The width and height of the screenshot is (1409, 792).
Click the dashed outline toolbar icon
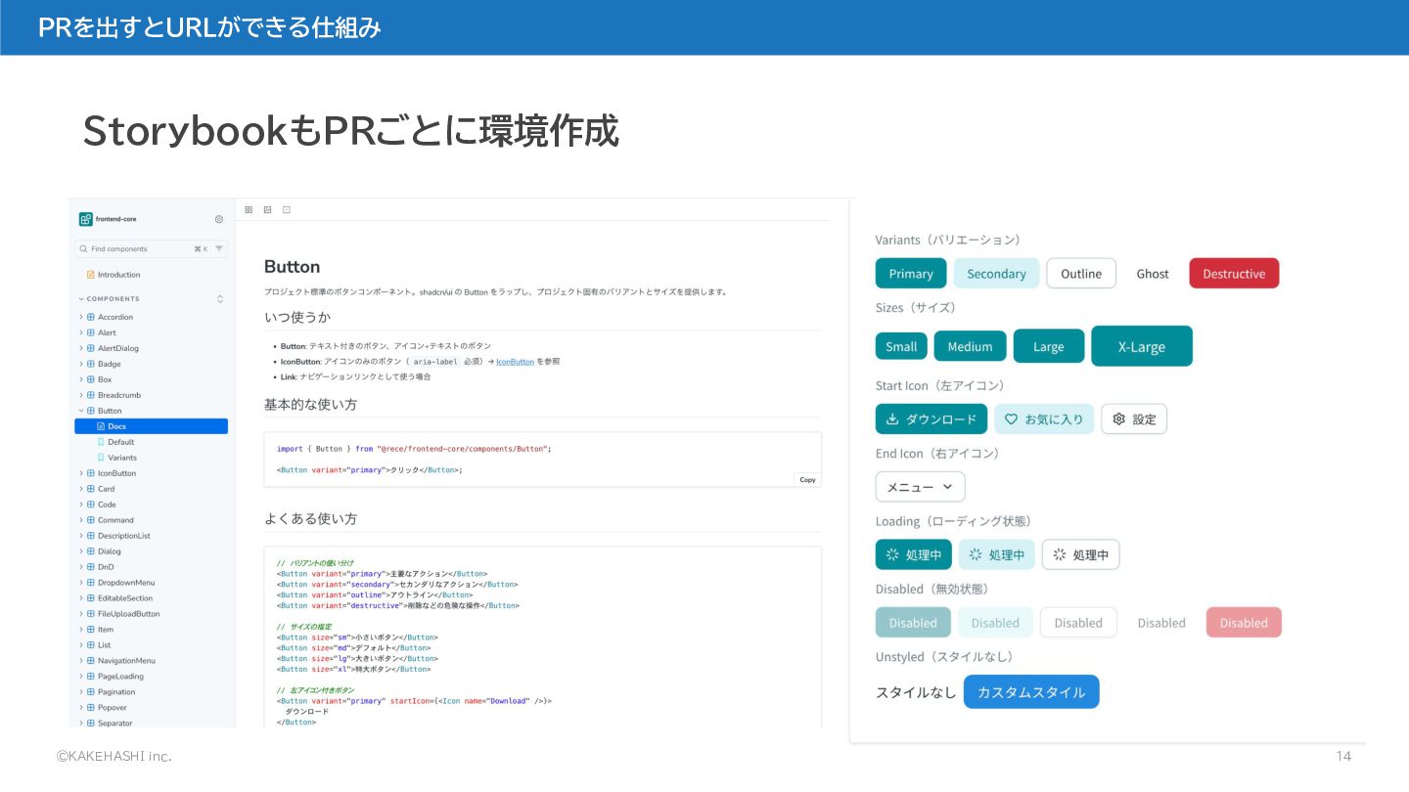click(286, 209)
